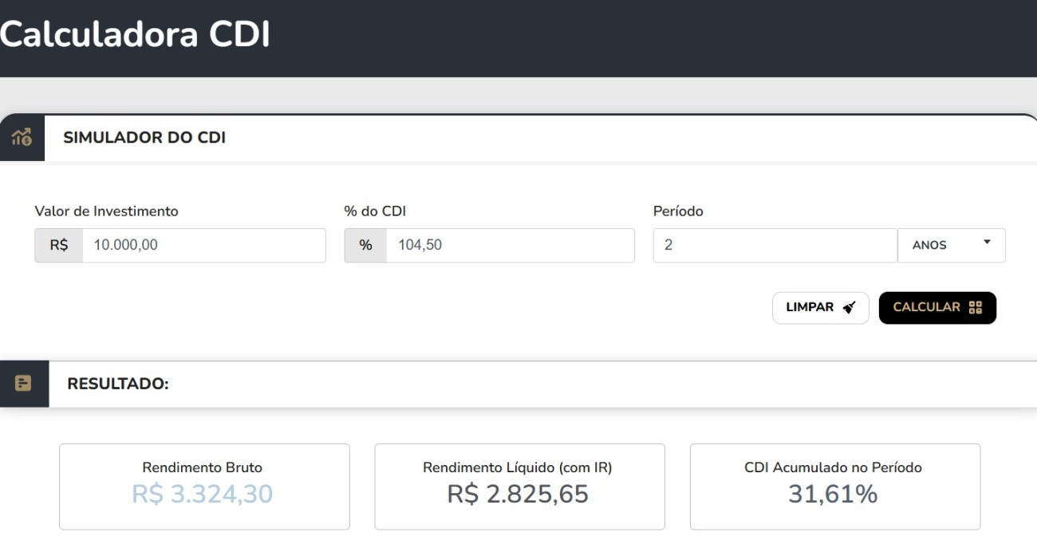Click the LIMPAR button to clear fields
Image resolution: width=1037 pixels, height=556 pixels.
821,307
